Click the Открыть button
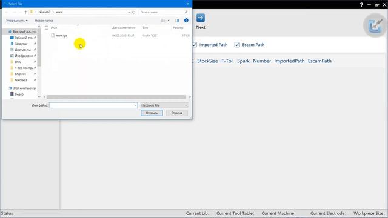388x218 pixels. point(152,113)
